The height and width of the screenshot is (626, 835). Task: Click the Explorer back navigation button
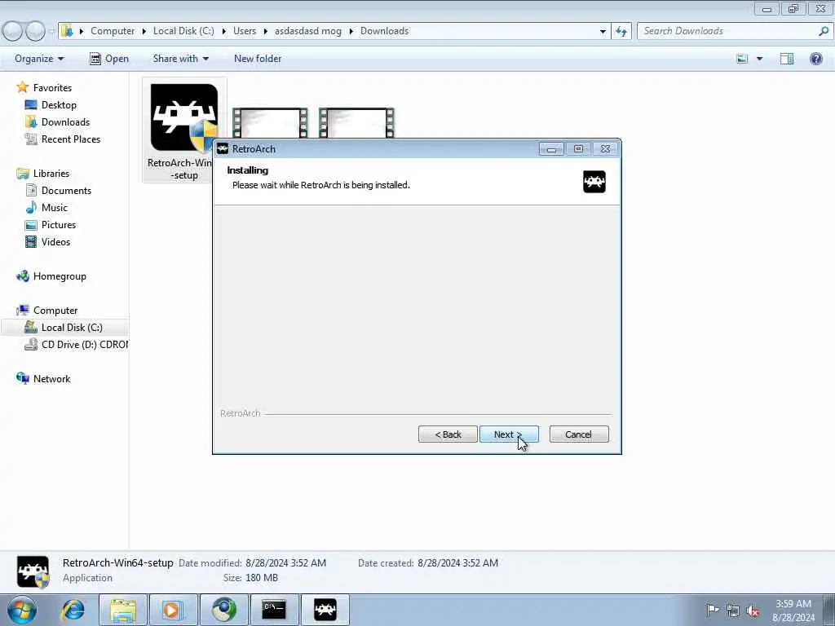(x=12, y=31)
